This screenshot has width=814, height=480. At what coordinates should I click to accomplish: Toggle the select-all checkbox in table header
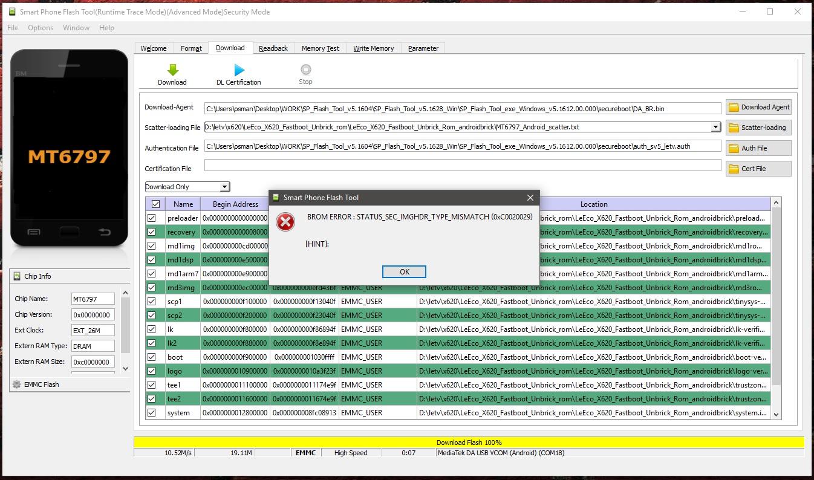[155, 204]
